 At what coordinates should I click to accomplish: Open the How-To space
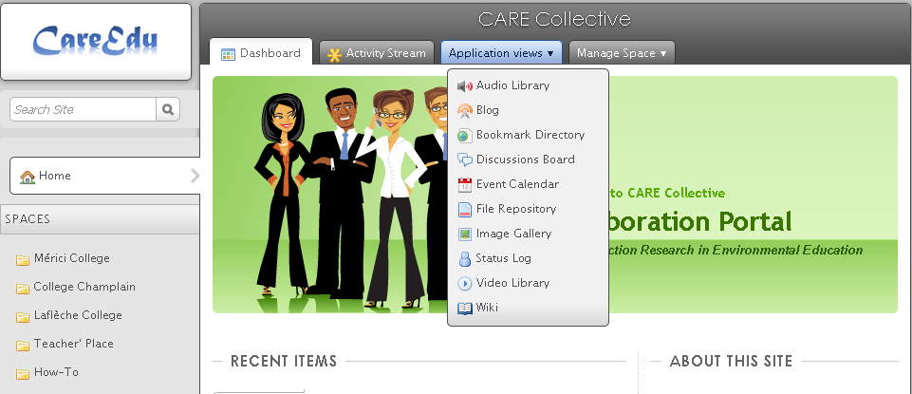56,372
